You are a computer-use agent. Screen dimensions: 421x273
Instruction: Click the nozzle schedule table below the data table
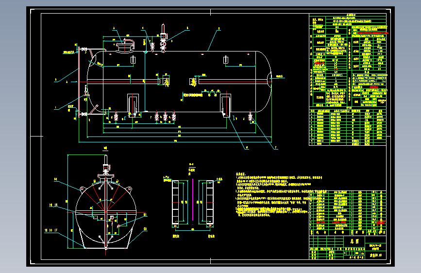[x=348, y=127]
